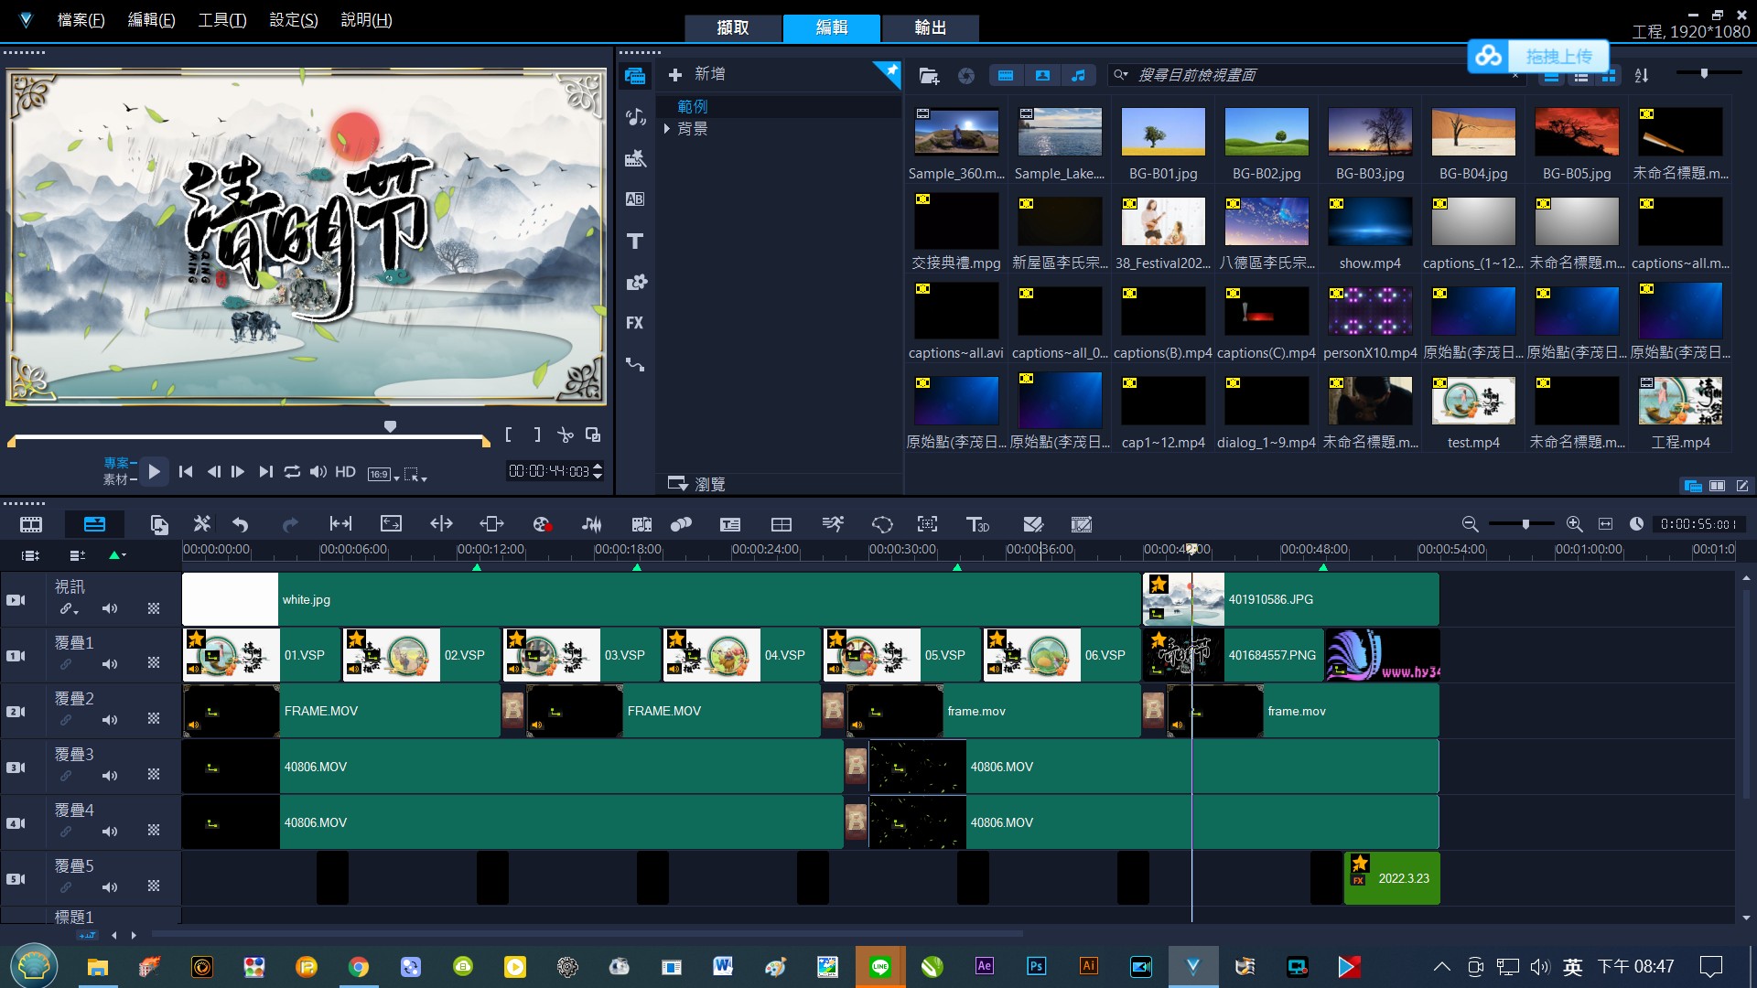Open the 檔案(F) menu
This screenshot has width=1757, height=988.
click(81, 20)
